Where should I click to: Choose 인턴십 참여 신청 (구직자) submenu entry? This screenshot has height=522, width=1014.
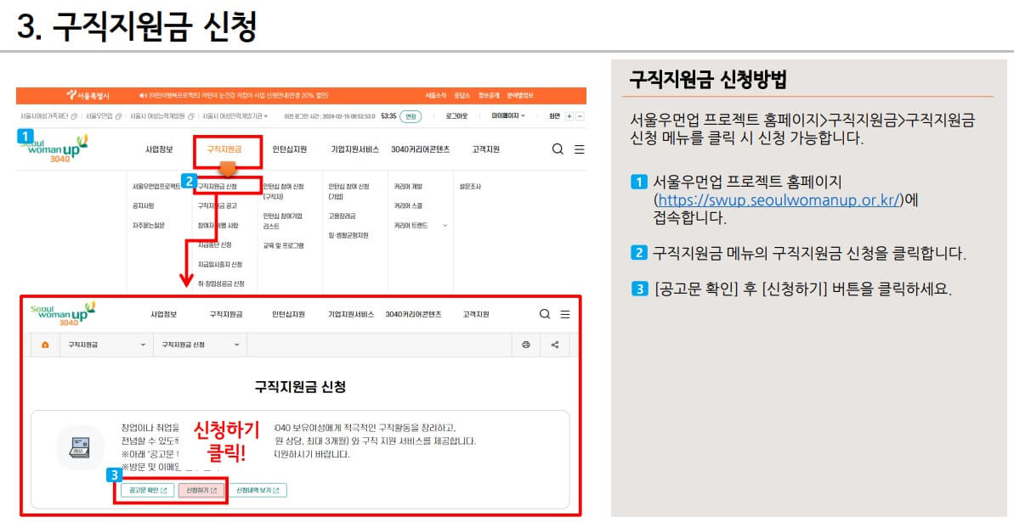tap(283, 191)
